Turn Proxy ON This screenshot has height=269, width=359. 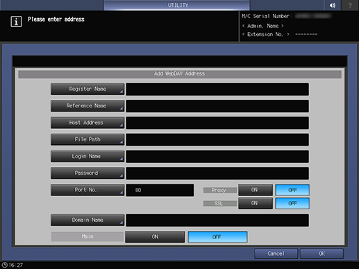[256, 190]
